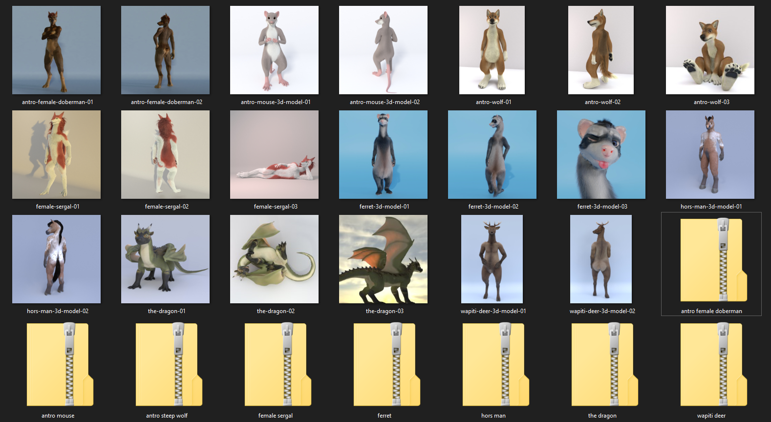The height and width of the screenshot is (422, 771).
Task: Select antro-female-doberman-01 thumbnail
Action: (56, 50)
